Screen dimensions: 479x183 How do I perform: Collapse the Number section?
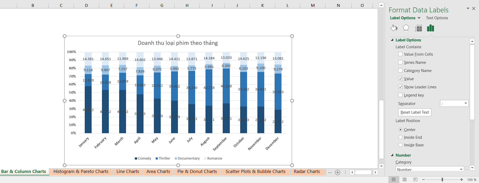coord(392,155)
